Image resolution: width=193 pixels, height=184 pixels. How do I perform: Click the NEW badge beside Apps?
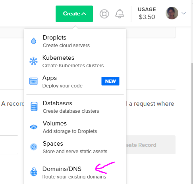(110, 81)
